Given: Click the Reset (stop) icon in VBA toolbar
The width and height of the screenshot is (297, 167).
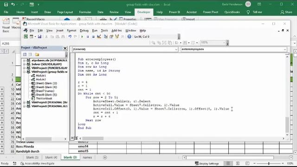Looking at the screenshot, I should pyautogui.click(x=93, y=37).
